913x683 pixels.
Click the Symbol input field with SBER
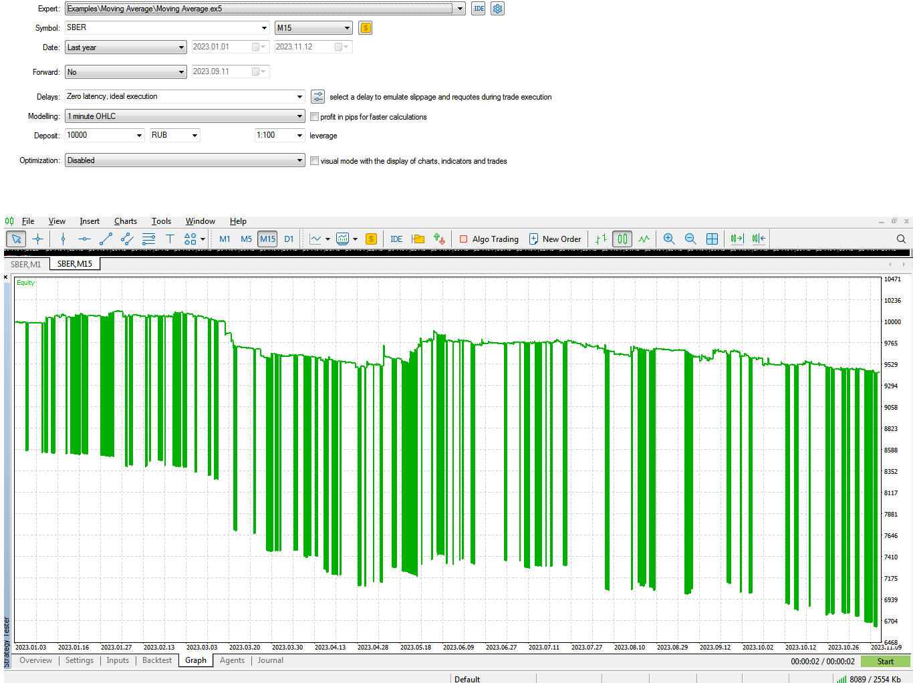pyautogui.click(x=160, y=28)
